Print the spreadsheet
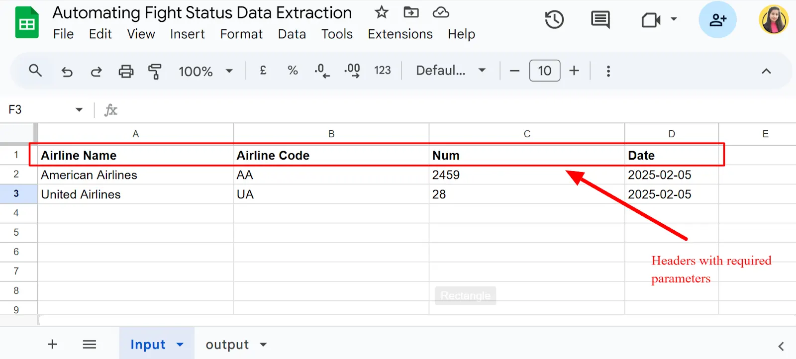This screenshot has width=796, height=359. coord(126,71)
